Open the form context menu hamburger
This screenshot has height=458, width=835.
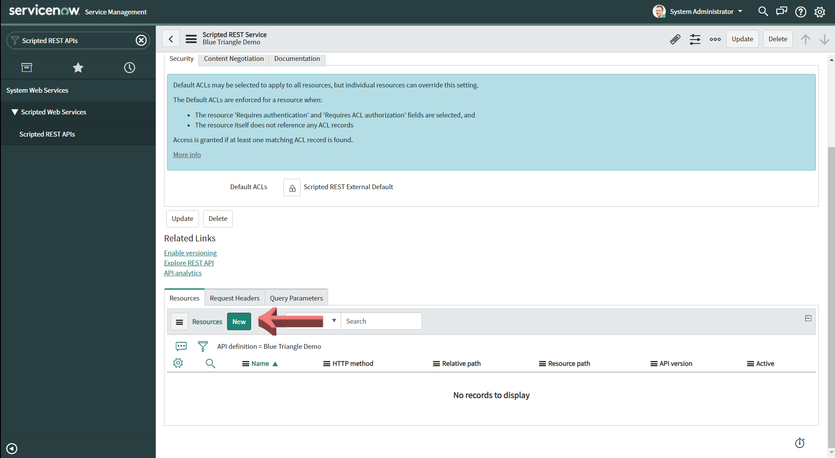(191, 39)
